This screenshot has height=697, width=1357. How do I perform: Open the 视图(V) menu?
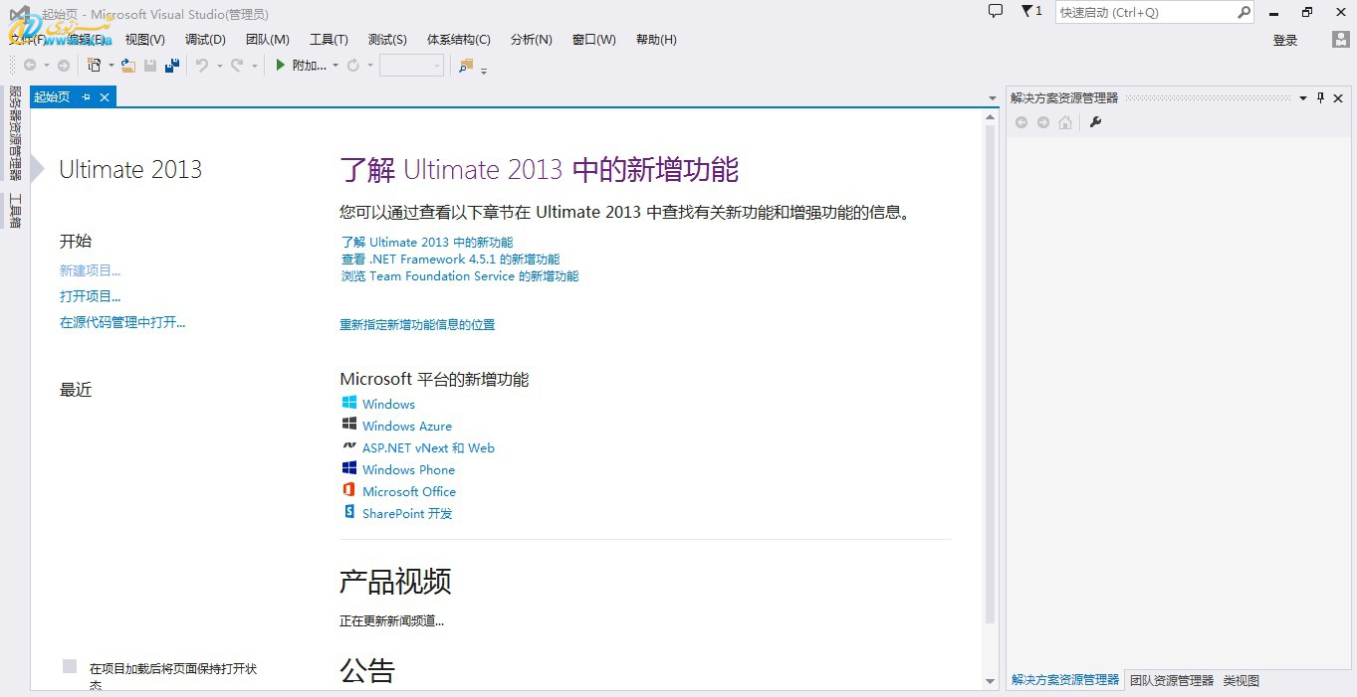pyautogui.click(x=145, y=40)
